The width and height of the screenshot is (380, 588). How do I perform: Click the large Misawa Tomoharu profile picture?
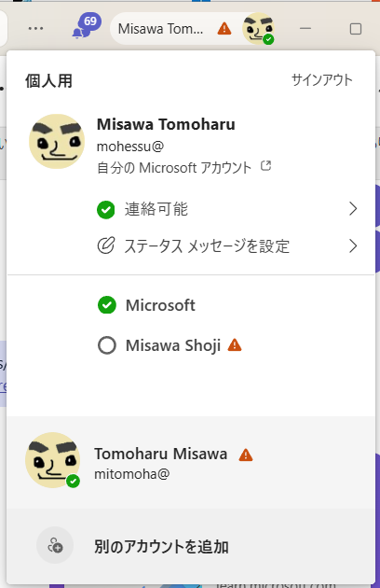[x=57, y=141]
